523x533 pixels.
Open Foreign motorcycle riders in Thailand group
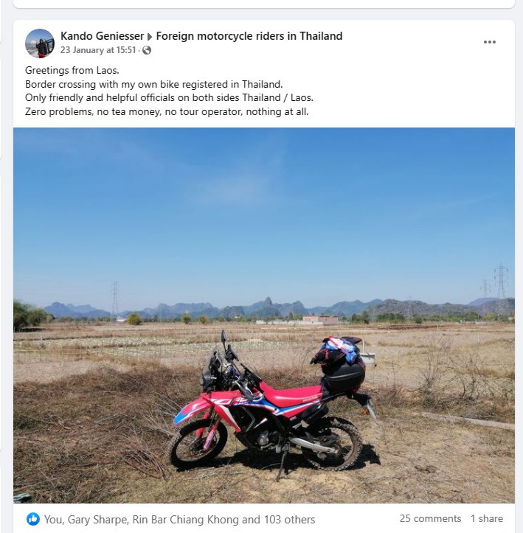[249, 36]
